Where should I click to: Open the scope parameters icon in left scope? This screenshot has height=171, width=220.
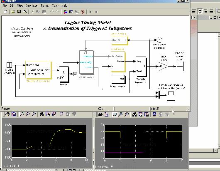[x=14, y=114]
